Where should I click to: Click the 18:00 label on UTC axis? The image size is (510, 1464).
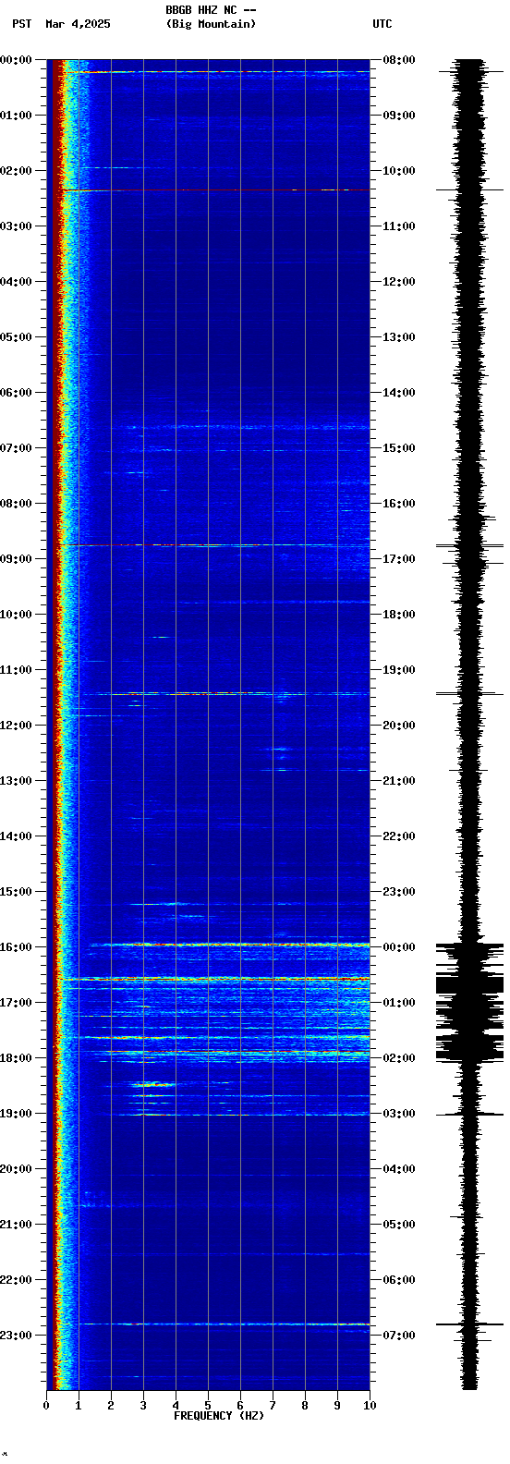click(x=399, y=615)
